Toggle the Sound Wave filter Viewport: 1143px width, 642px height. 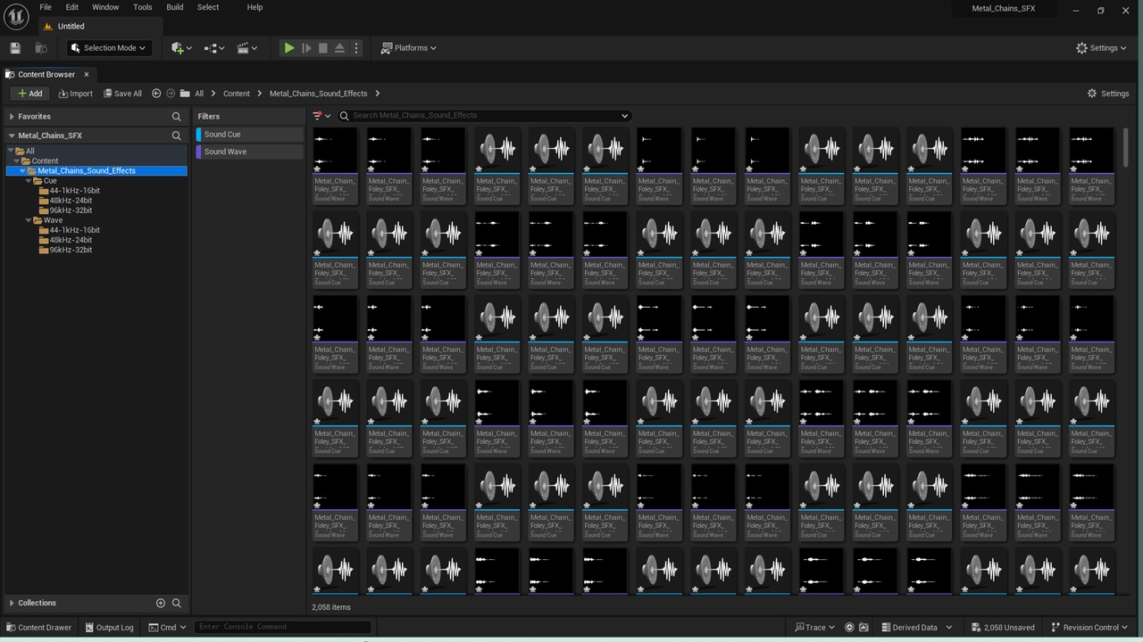250,152
